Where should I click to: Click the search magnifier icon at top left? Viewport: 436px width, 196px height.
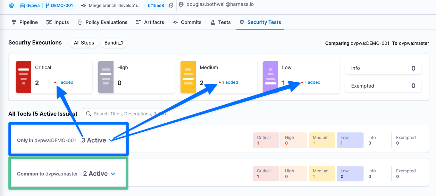click(12, 6)
